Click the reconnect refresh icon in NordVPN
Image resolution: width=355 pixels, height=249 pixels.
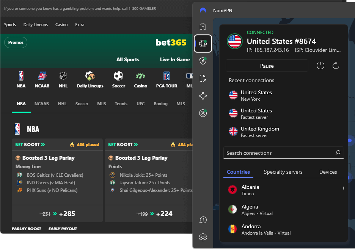tap(336, 66)
